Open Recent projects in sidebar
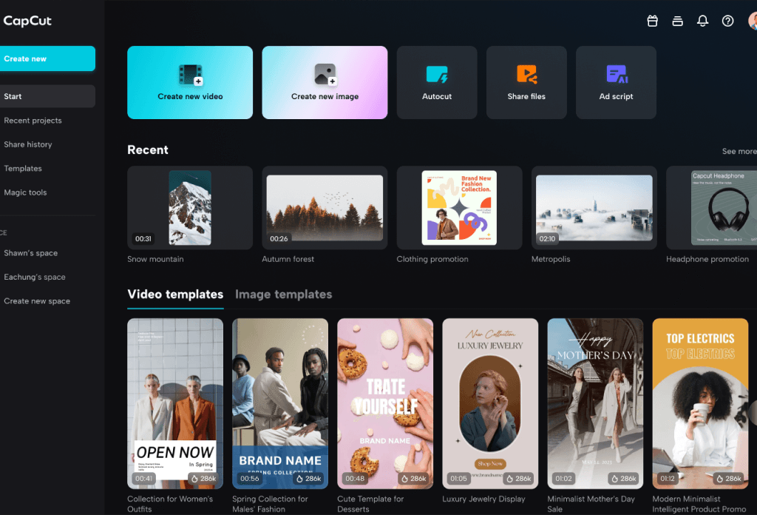Viewport: 757px width, 515px height. 33,121
